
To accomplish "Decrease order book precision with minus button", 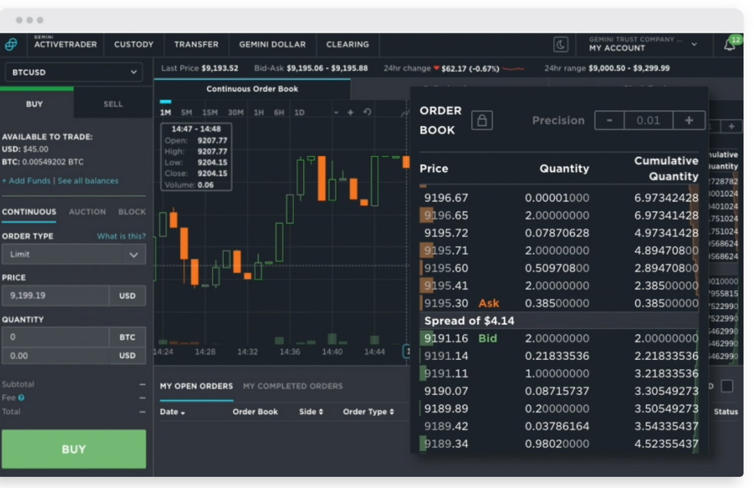I will point(609,120).
